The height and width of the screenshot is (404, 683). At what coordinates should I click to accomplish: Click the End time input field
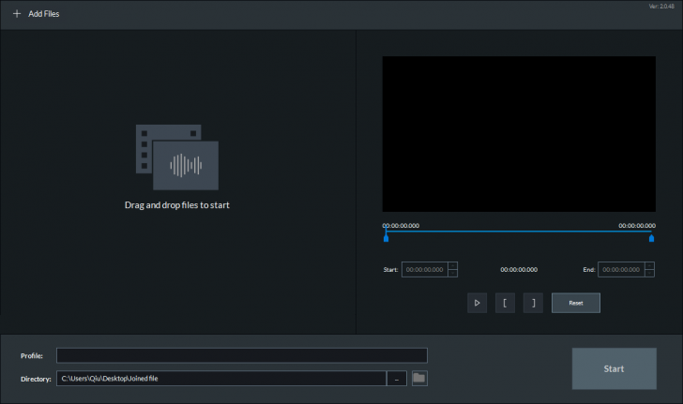[621, 269]
